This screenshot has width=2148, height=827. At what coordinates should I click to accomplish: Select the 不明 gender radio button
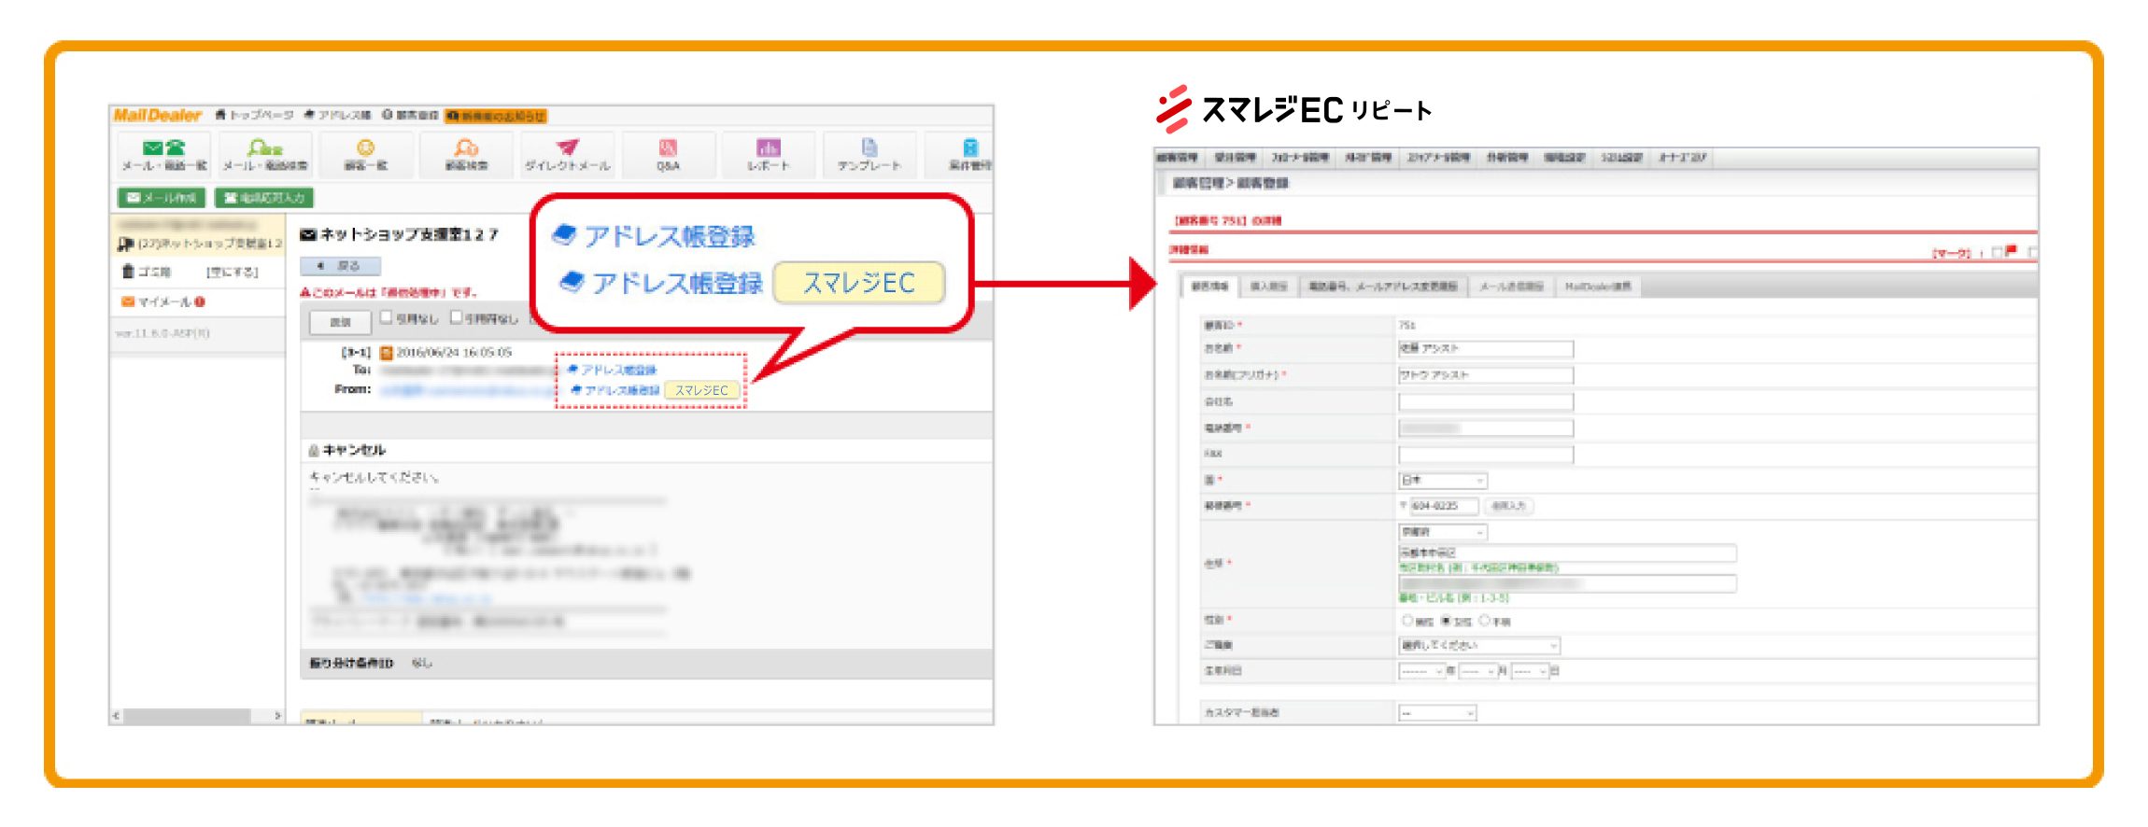[x=1484, y=620]
